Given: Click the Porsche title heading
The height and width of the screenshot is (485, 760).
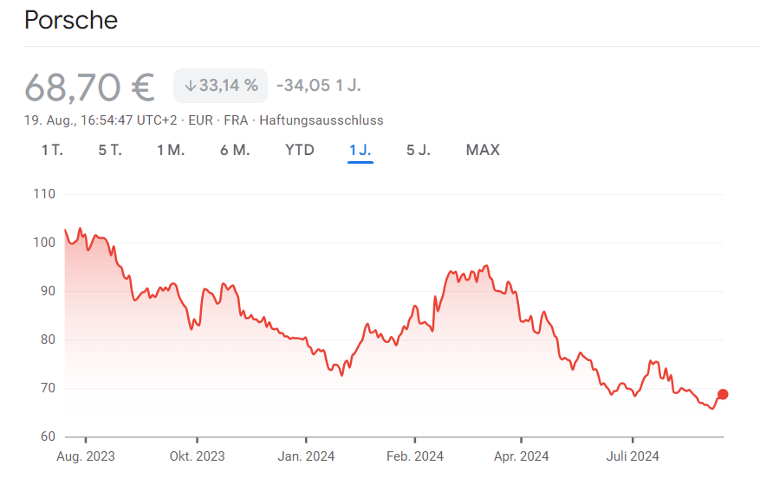Looking at the screenshot, I should 71,20.
